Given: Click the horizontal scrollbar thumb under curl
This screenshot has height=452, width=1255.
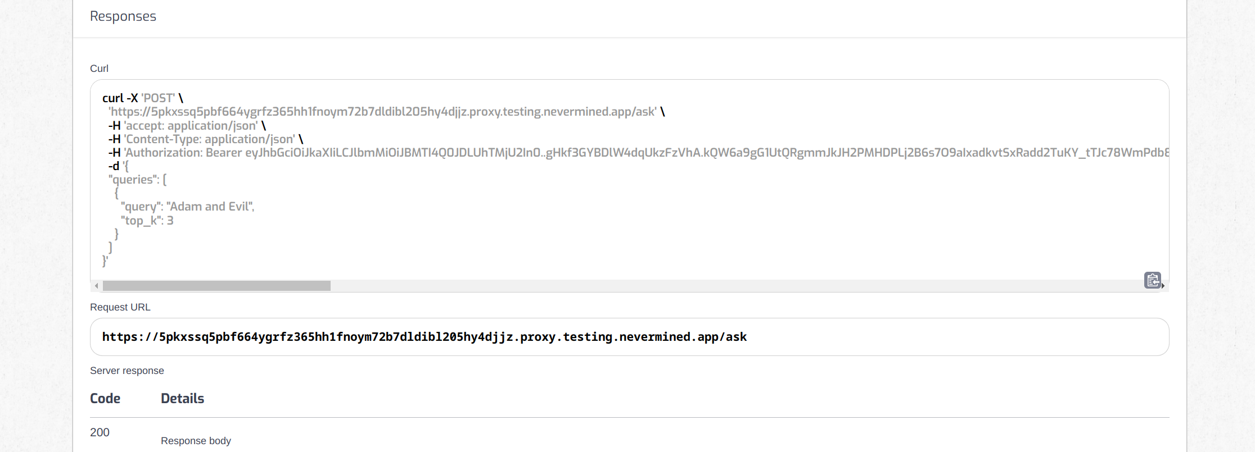Looking at the screenshot, I should (216, 286).
